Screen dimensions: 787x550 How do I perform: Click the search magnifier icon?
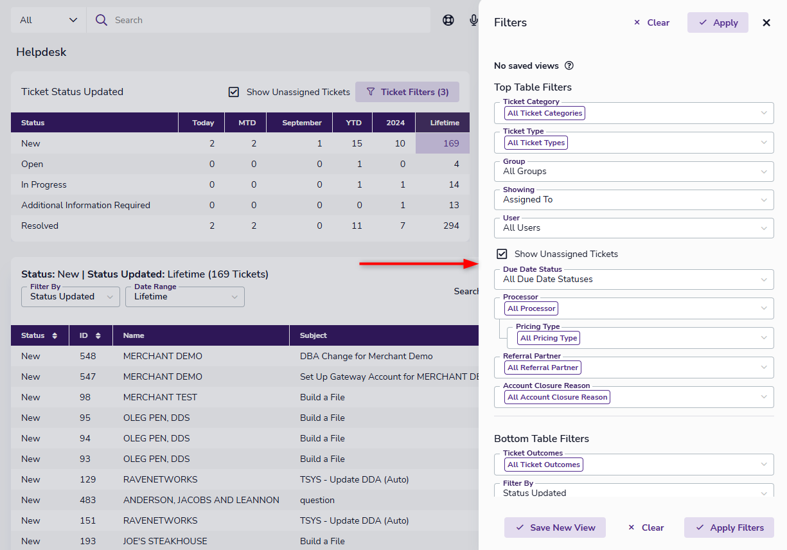click(101, 20)
